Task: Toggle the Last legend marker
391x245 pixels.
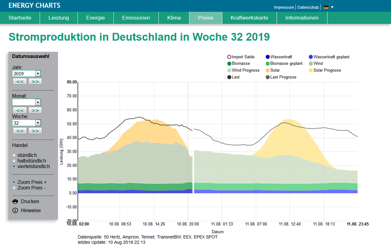Action: tap(229, 77)
